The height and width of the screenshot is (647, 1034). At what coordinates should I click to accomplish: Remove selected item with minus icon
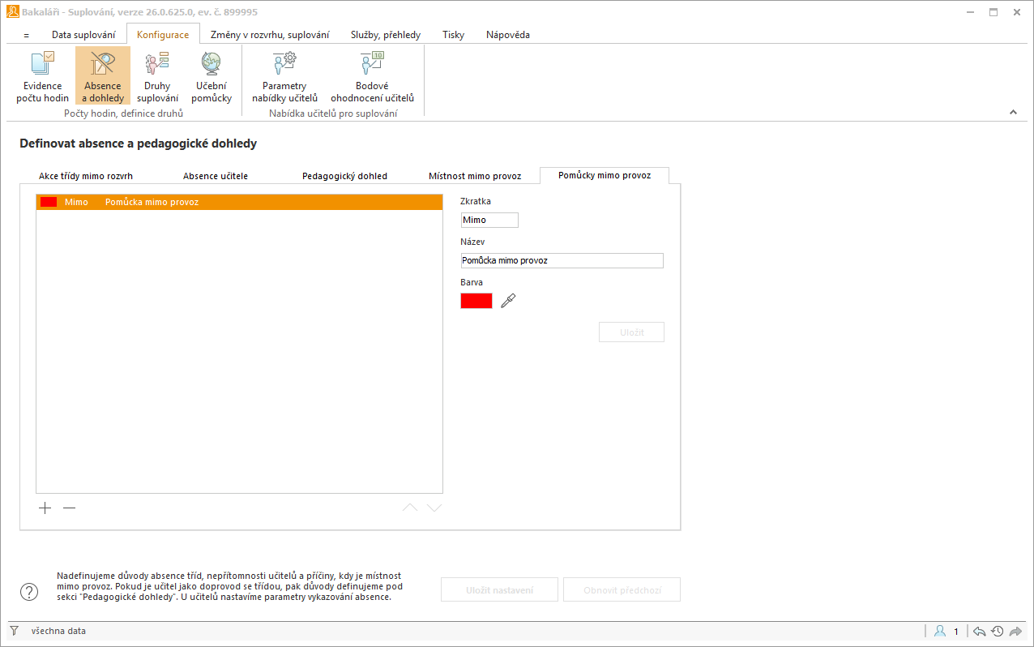70,508
